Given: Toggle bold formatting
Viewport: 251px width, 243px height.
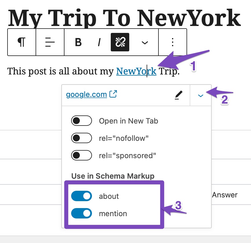Looking at the screenshot, I should click(78, 42).
